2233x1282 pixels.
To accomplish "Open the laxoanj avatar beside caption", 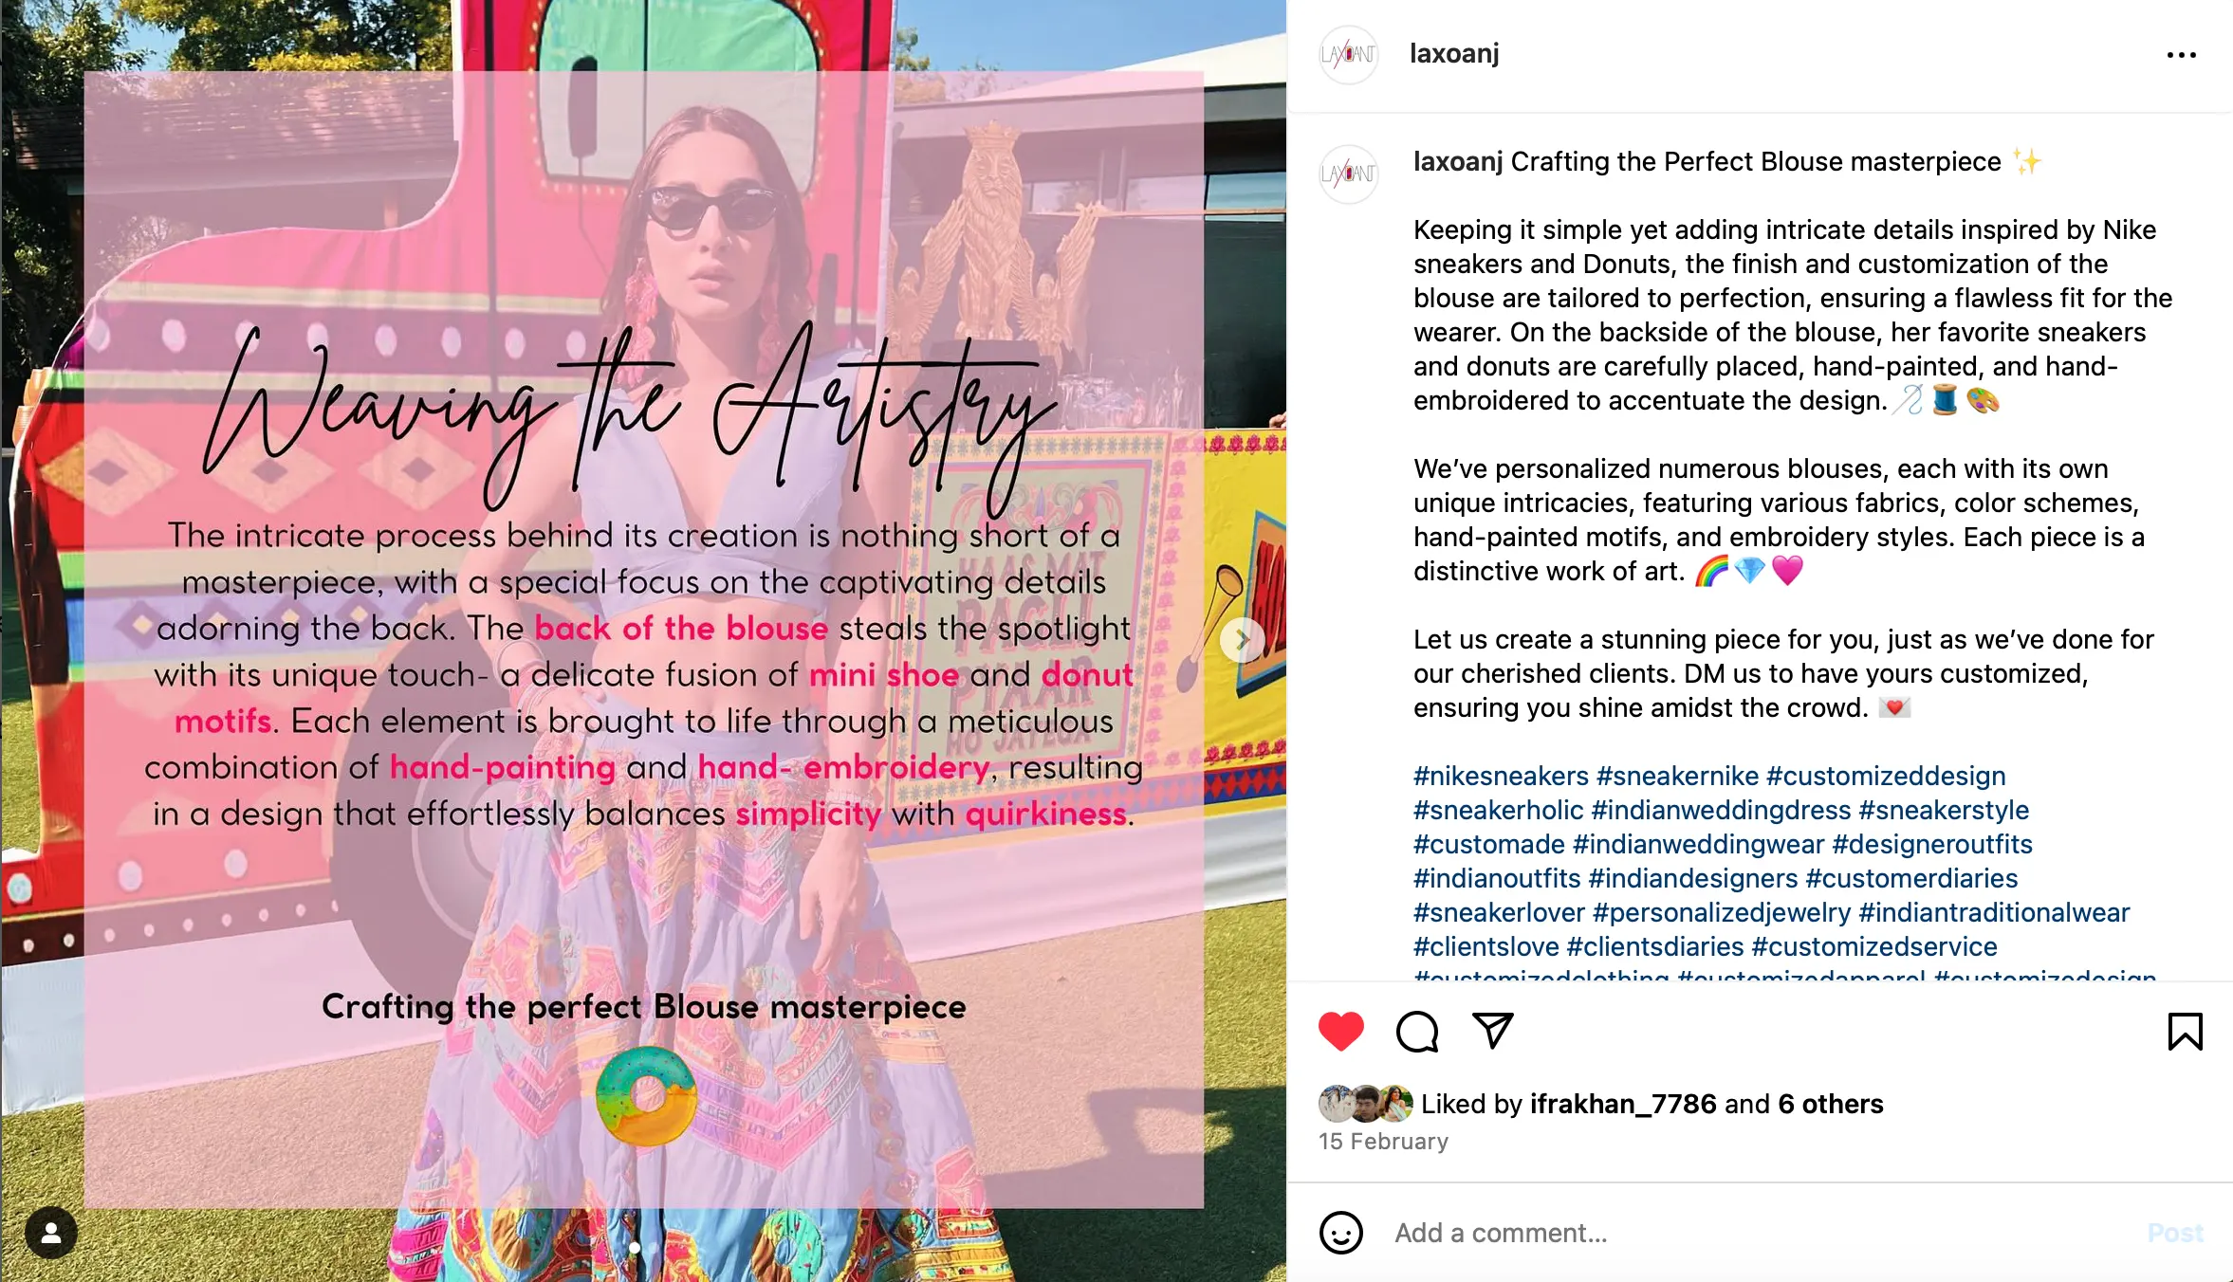I will [x=1348, y=174].
